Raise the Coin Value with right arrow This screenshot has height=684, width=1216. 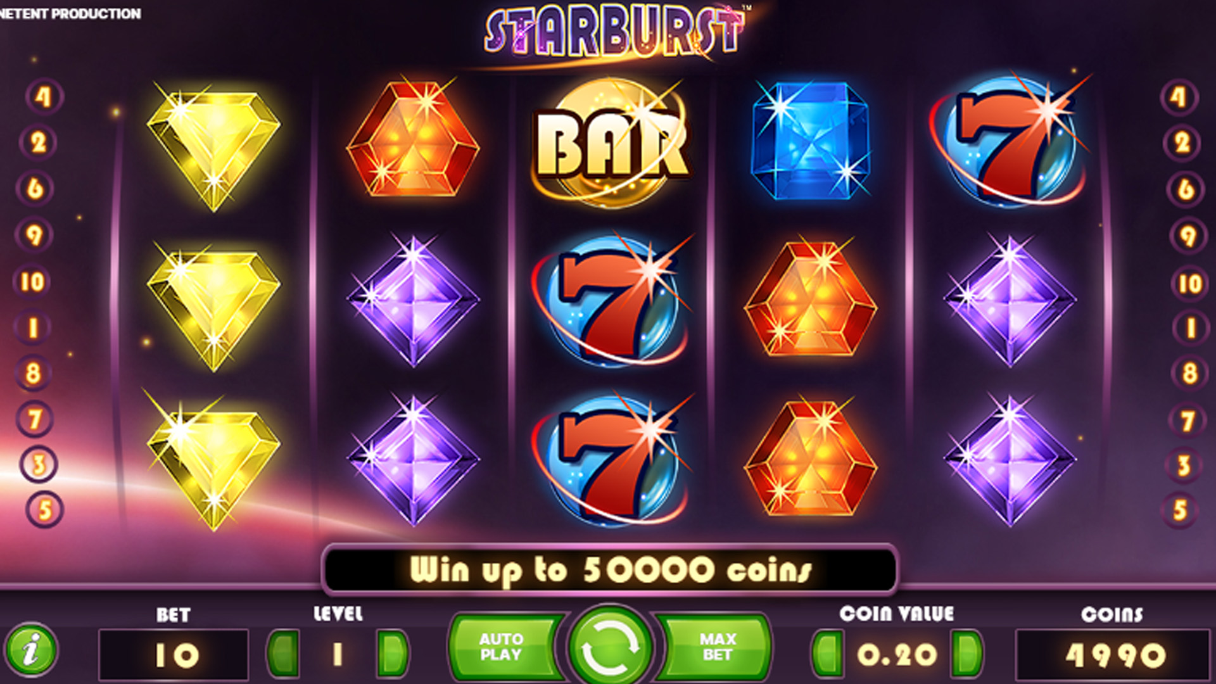pyautogui.click(x=967, y=653)
